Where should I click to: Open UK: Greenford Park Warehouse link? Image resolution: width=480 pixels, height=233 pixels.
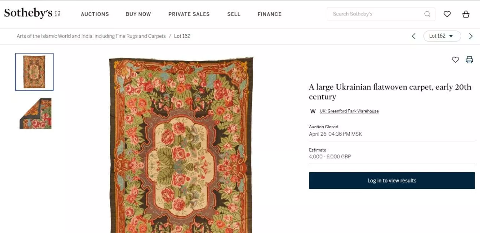tap(349, 111)
